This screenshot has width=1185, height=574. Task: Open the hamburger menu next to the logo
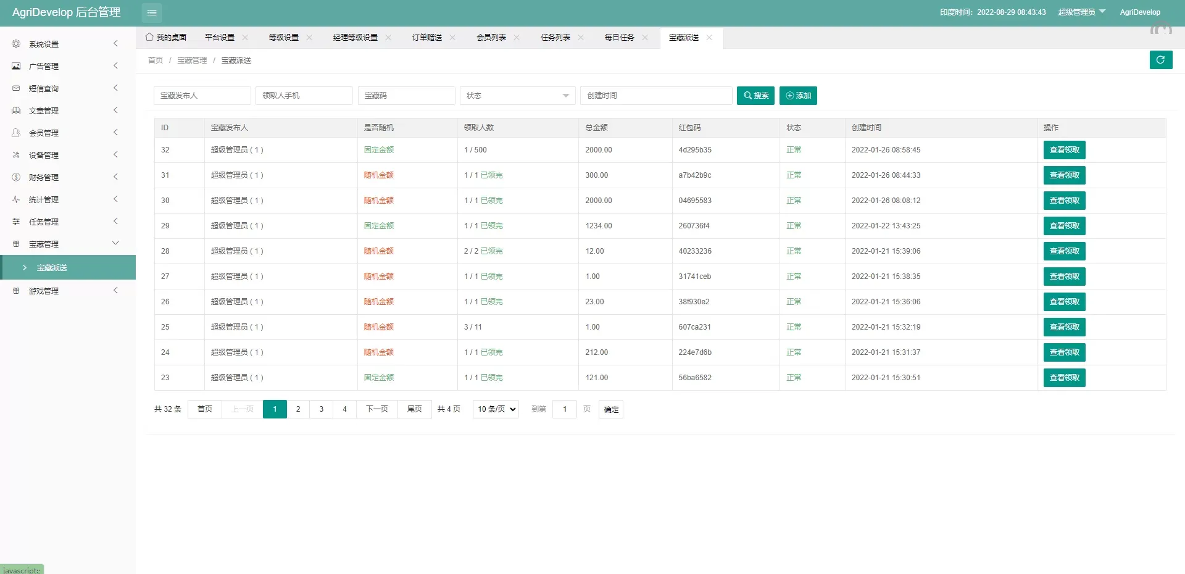click(x=151, y=12)
